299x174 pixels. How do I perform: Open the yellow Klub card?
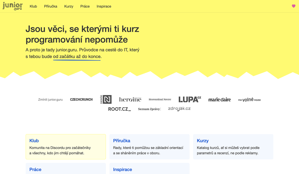coord(66,147)
